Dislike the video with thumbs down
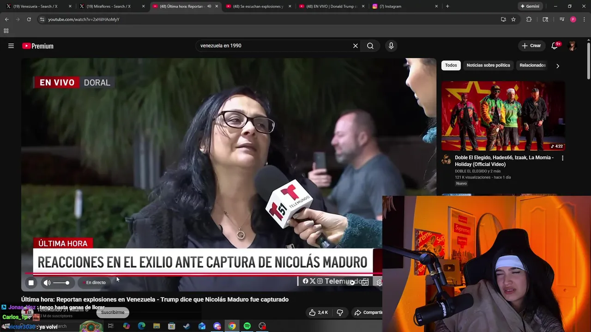 [x=340, y=313]
